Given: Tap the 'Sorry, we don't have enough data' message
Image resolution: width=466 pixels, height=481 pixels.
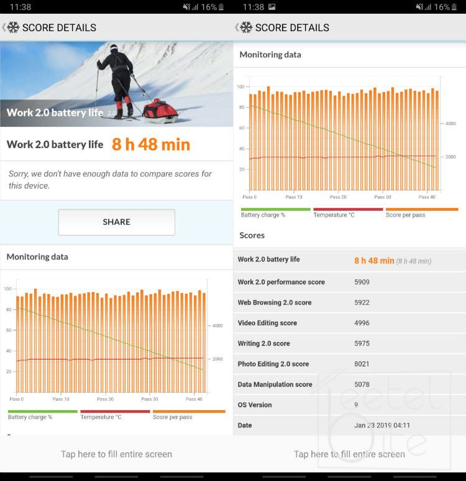Looking at the screenshot, I should tap(110, 179).
